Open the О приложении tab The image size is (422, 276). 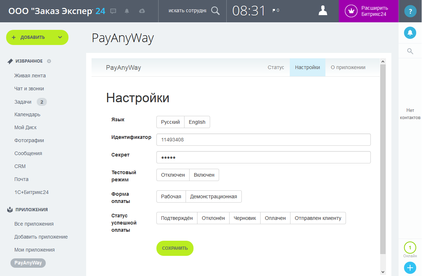coord(347,67)
